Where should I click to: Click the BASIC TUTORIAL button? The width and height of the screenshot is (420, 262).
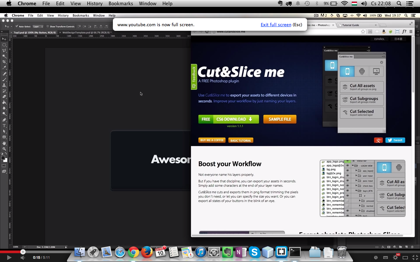point(241,140)
